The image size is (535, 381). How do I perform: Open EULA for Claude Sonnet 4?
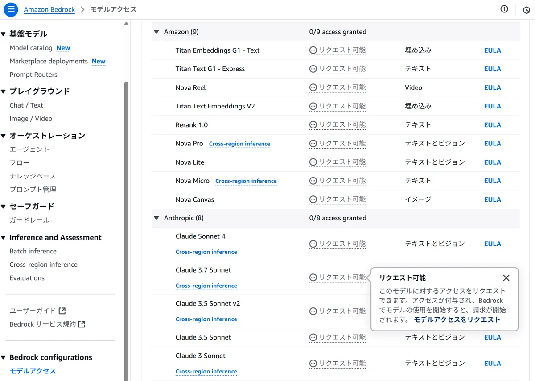pyautogui.click(x=493, y=244)
